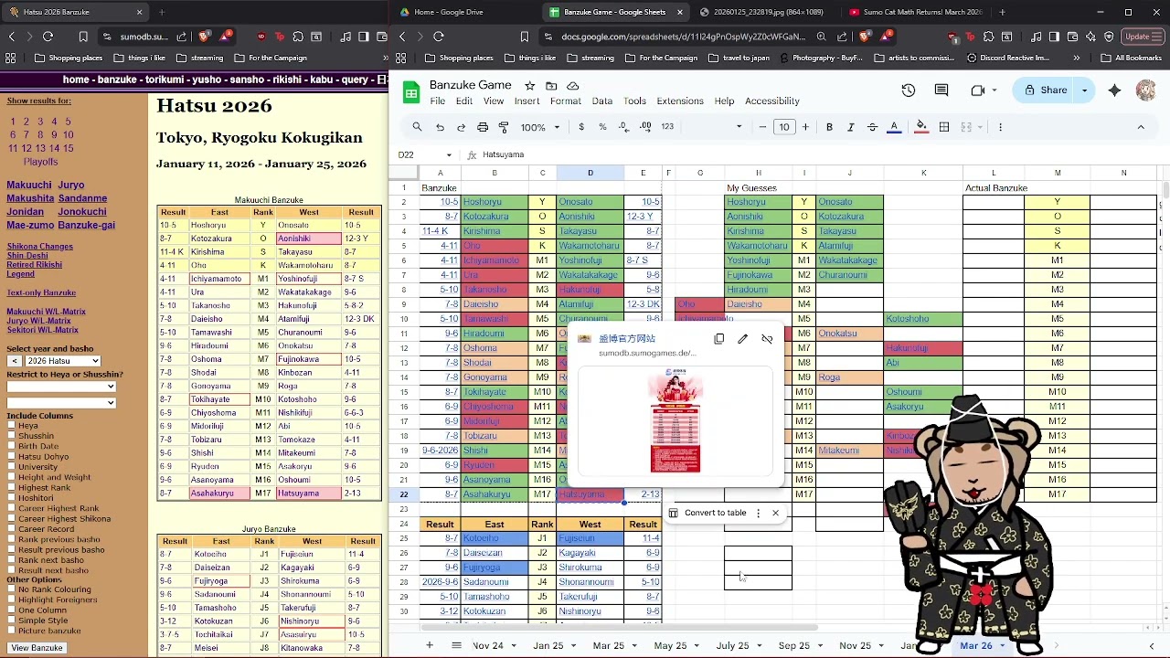This screenshot has height=658, width=1170.
Task: Click the link preview thumbnail image
Action: coord(675,420)
